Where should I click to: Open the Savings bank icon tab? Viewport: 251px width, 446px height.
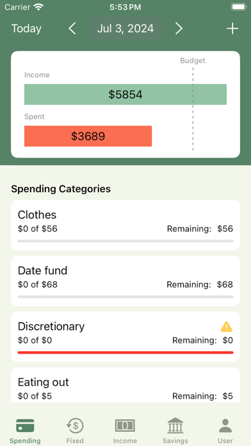[x=175, y=425]
